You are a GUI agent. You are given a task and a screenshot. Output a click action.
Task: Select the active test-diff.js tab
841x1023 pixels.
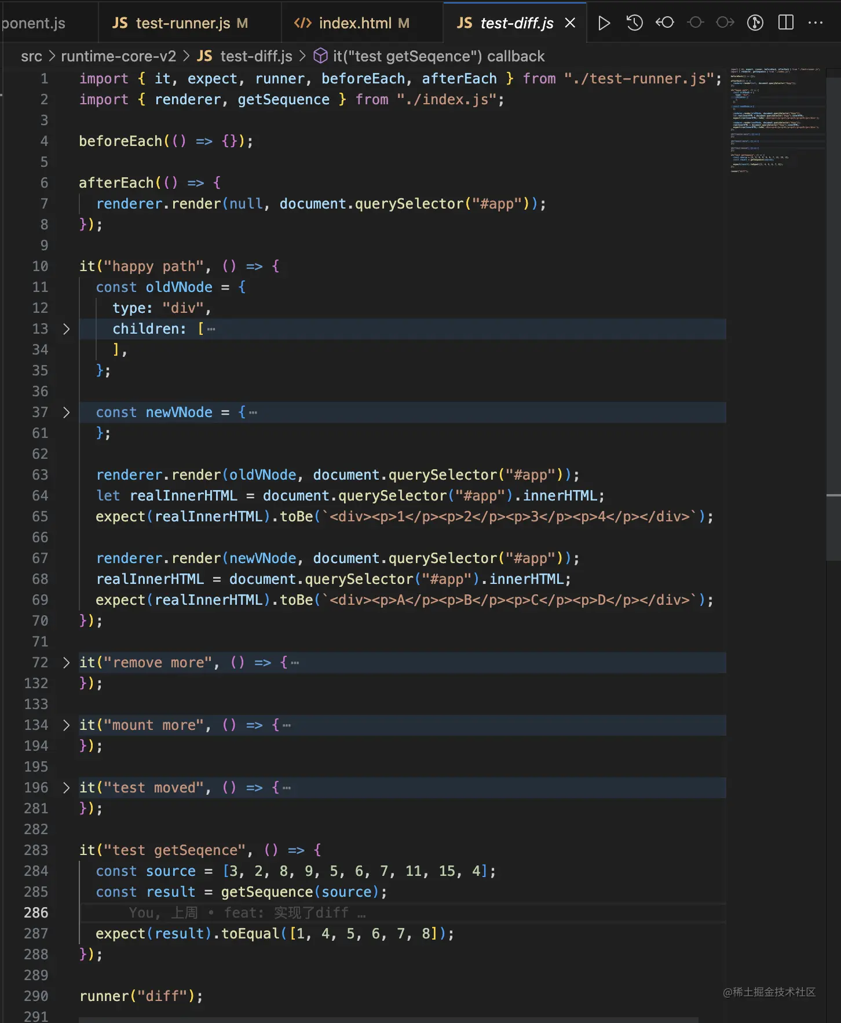click(x=515, y=23)
